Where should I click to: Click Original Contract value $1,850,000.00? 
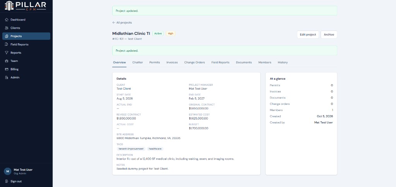(x=198, y=108)
